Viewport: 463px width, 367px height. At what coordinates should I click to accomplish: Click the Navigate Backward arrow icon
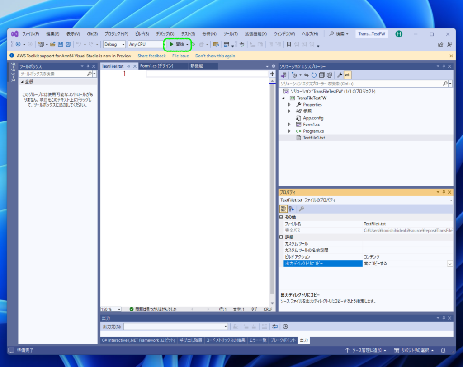[x=18, y=45]
